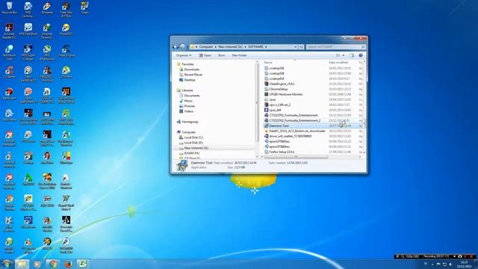Screen dimensions: 478x269
Task: Select the Total War ATTILA desktop shortcut
Action: point(66,10)
